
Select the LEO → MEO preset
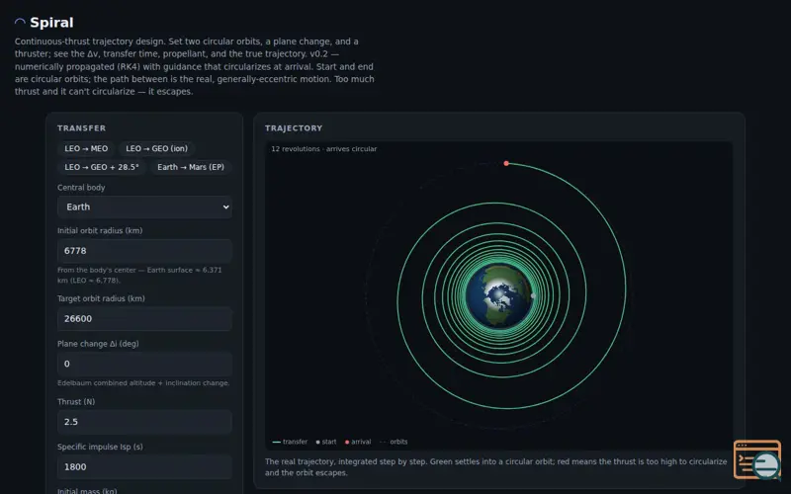[86, 149]
